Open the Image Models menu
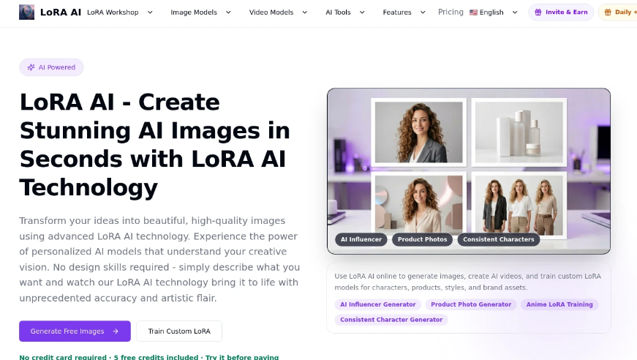Image resolution: width=637 pixels, height=360 pixels. tap(200, 12)
